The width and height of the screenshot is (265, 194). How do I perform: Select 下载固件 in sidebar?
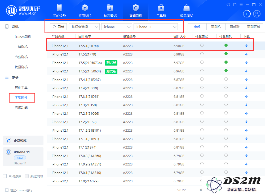[21, 98]
